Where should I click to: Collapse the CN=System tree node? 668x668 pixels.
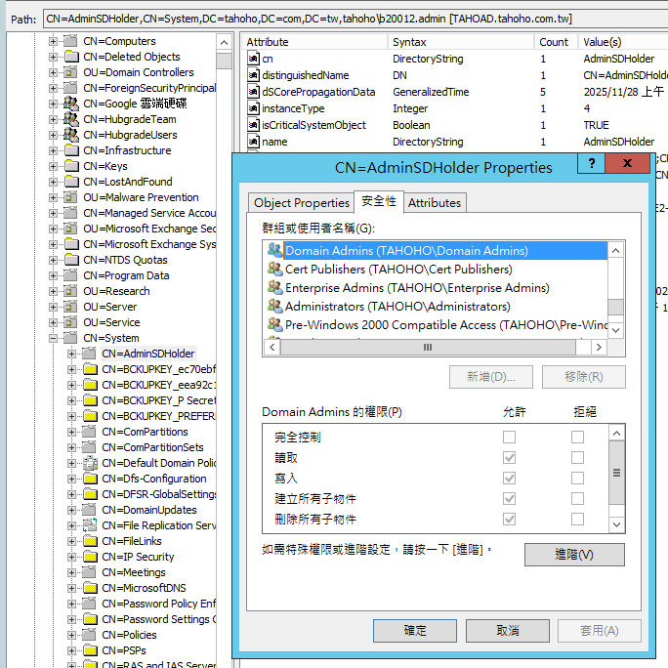54,338
